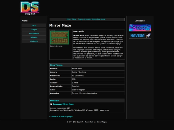Select the genre value 'Puzzle / Destreza'
Screen dimensions: 174x130
(x=79, y=72)
